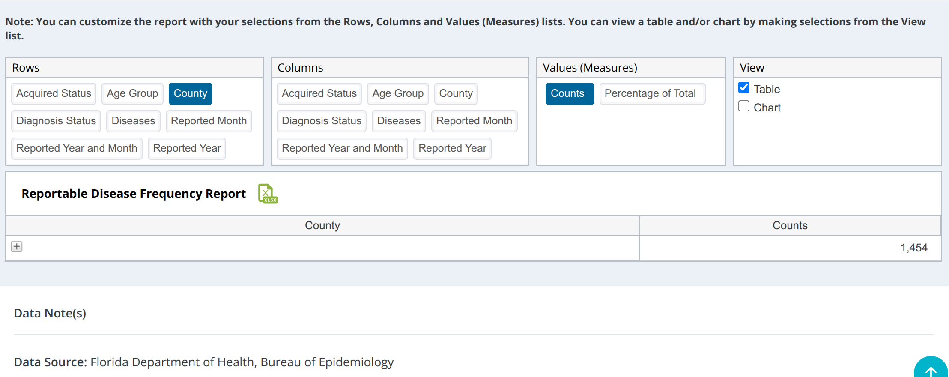Add Reported Year and Month to Columns
The width and height of the screenshot is (949, 377).
click(342, 148)
